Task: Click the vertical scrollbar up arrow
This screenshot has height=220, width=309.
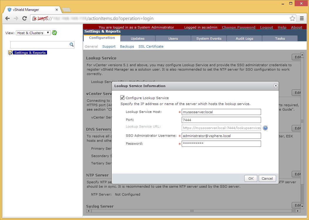Action: pos(302,54)
